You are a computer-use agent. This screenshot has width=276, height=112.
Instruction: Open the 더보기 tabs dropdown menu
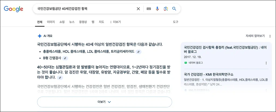click(115, 22)
